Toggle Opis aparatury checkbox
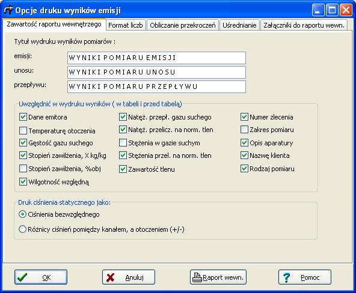This screenshot has width=356, height=293. [x=244, y=143]
